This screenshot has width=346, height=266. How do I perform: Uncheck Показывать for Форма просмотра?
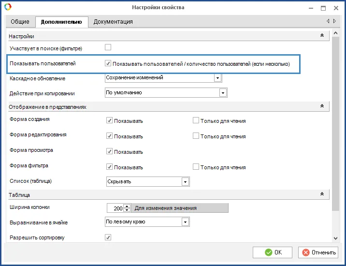tap(110, 151)
